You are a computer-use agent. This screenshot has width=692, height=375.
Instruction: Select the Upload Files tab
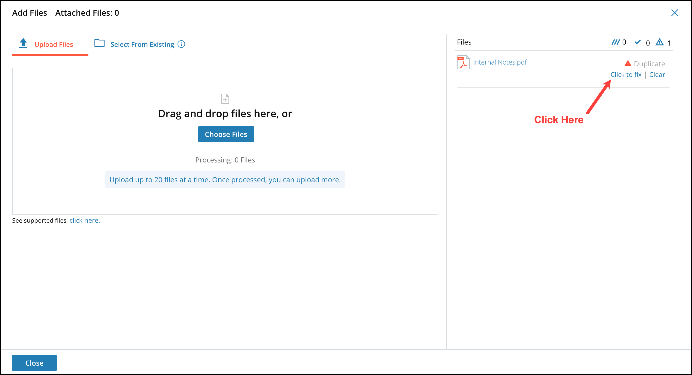[53, 44]
